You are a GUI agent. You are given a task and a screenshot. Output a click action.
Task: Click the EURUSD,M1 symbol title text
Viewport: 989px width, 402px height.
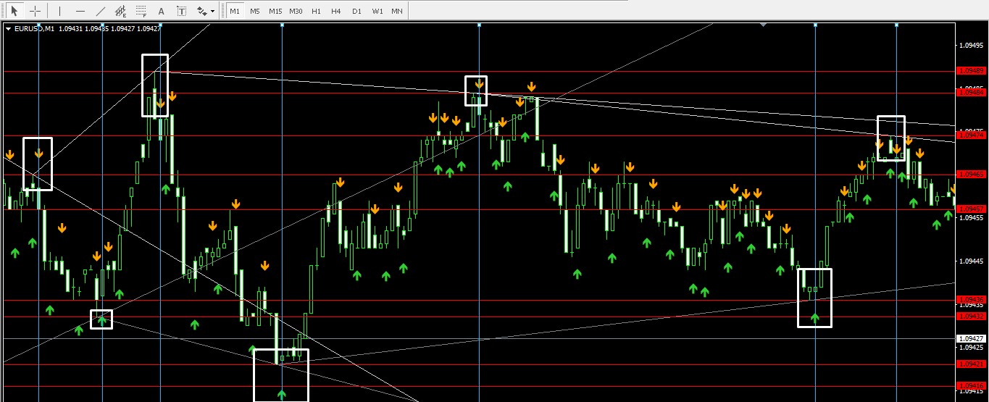(x=35, y=28)
